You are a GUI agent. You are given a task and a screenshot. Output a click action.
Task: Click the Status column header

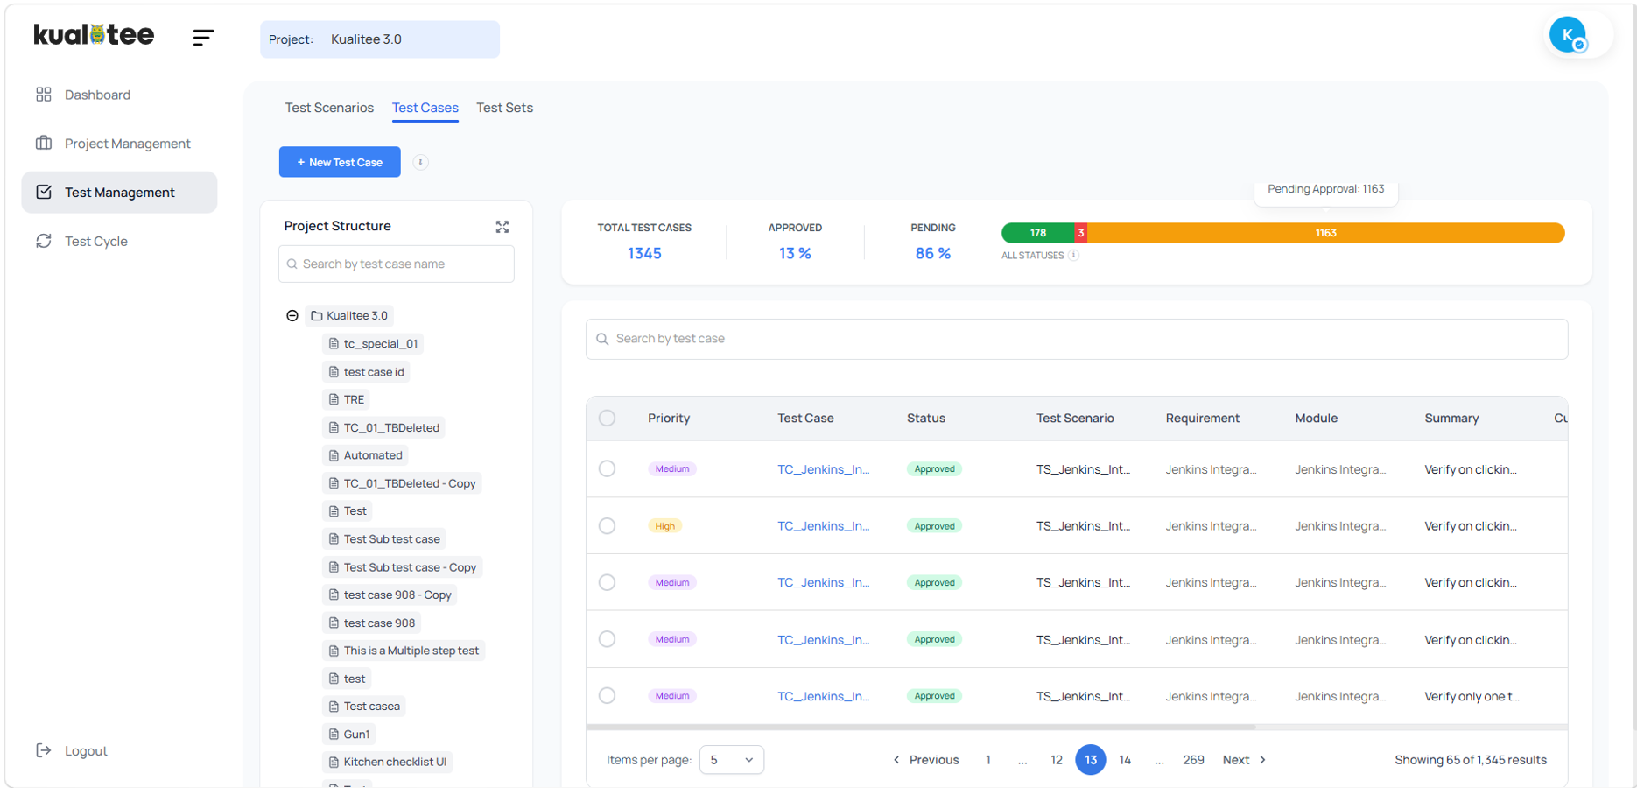click(925, 419)
